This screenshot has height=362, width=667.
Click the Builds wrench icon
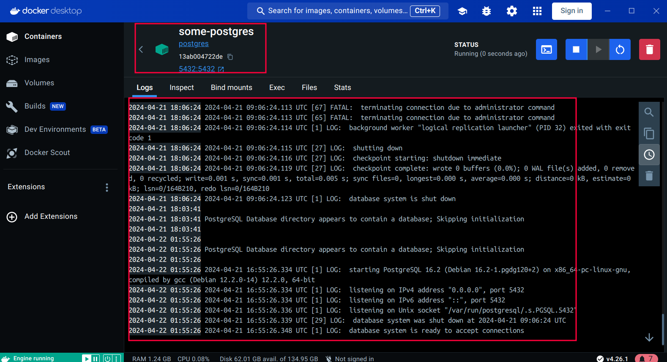[x=12, y=106]
